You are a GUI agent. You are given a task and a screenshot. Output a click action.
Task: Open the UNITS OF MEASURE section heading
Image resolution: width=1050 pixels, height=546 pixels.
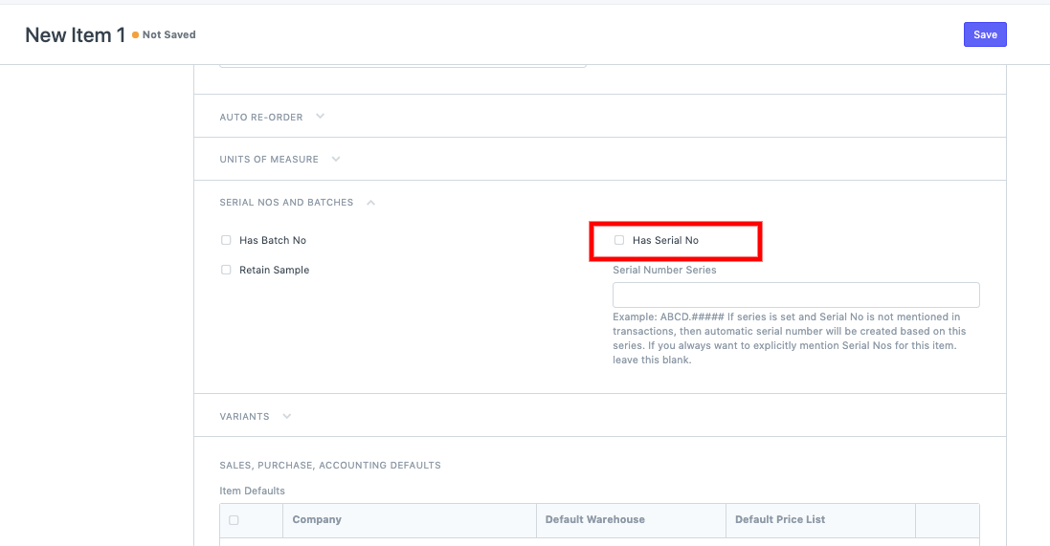pyautogui.click(x=269, y=159)
